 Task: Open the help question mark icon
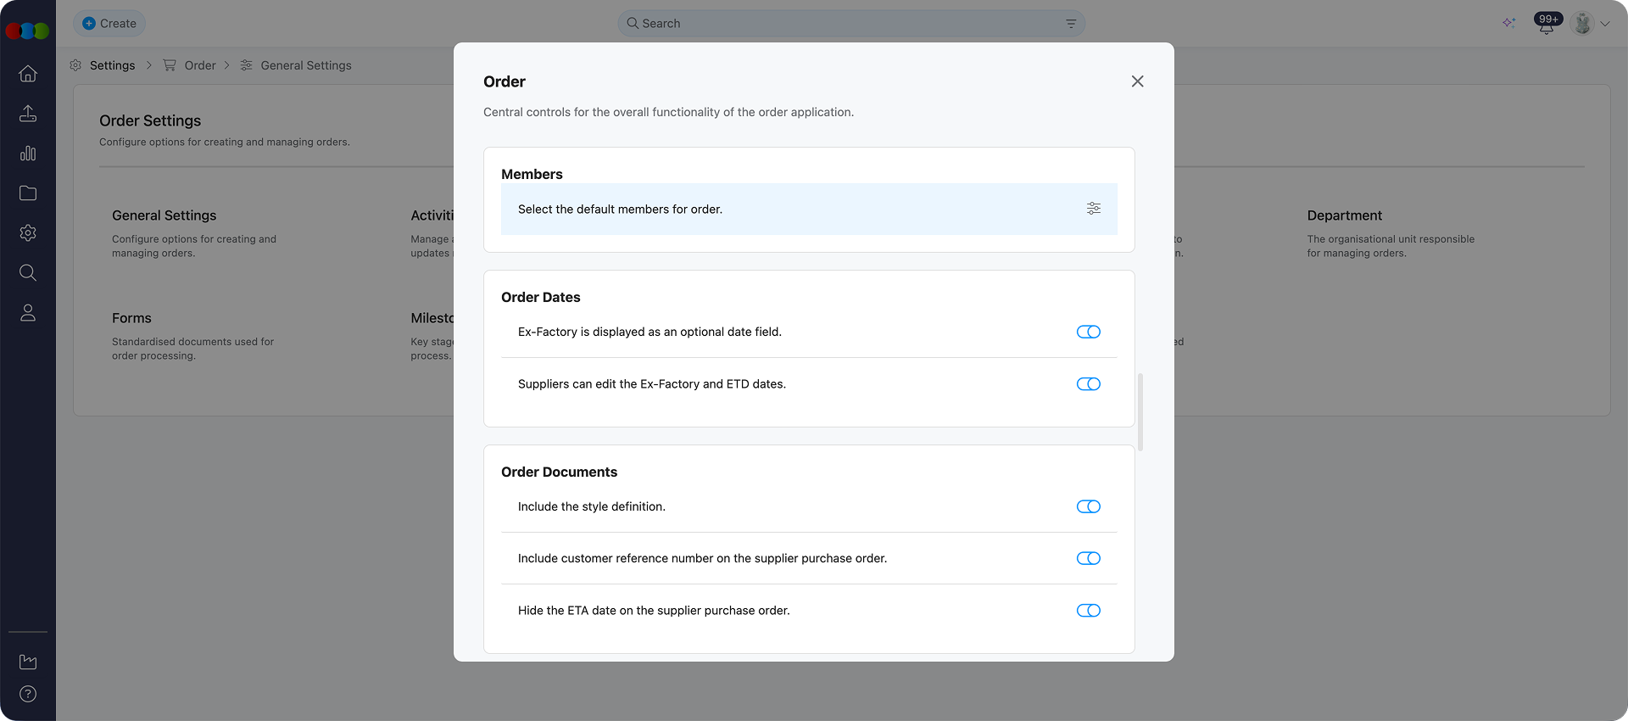pyautogui.click(x=28, y=694)
